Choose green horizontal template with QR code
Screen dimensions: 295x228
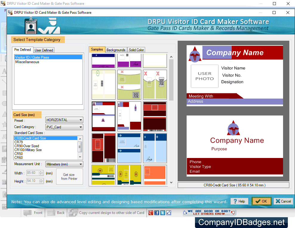point(129,85)
